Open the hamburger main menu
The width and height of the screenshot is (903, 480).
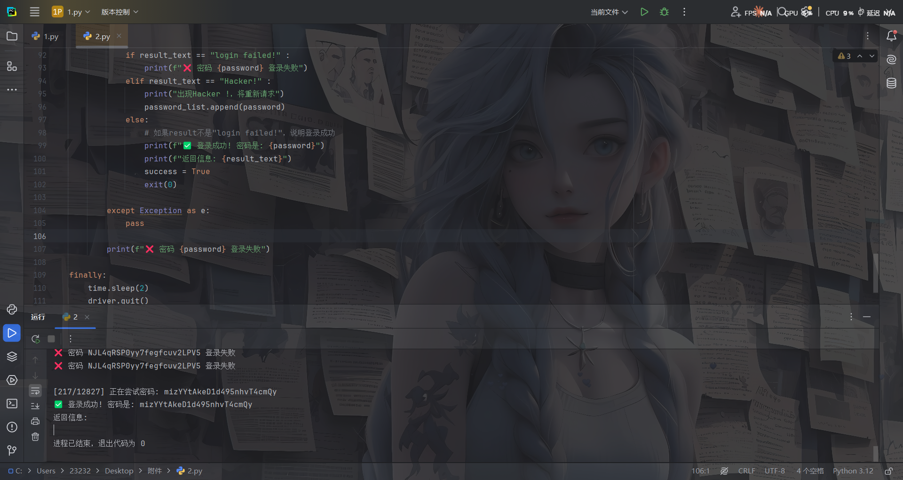click(35, 12)
